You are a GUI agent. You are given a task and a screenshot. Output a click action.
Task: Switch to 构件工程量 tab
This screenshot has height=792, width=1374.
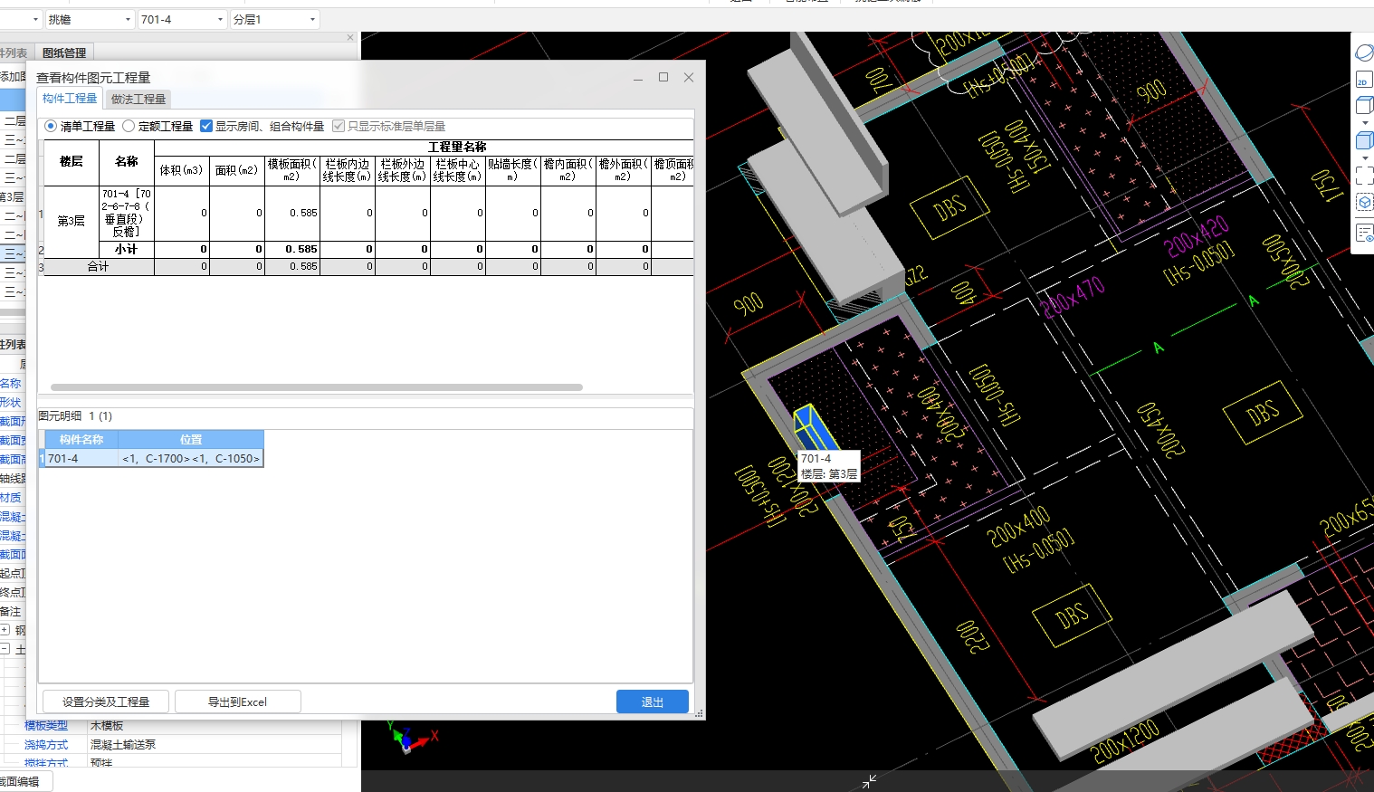pos(70,99)
